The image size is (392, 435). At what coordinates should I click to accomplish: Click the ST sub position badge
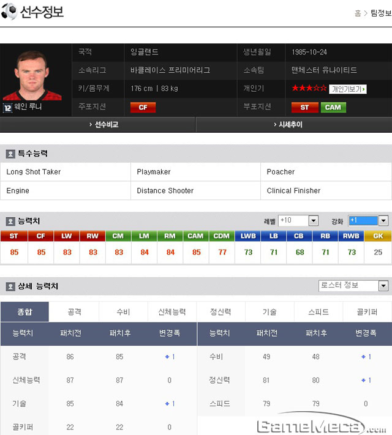[x=305, y=107]
